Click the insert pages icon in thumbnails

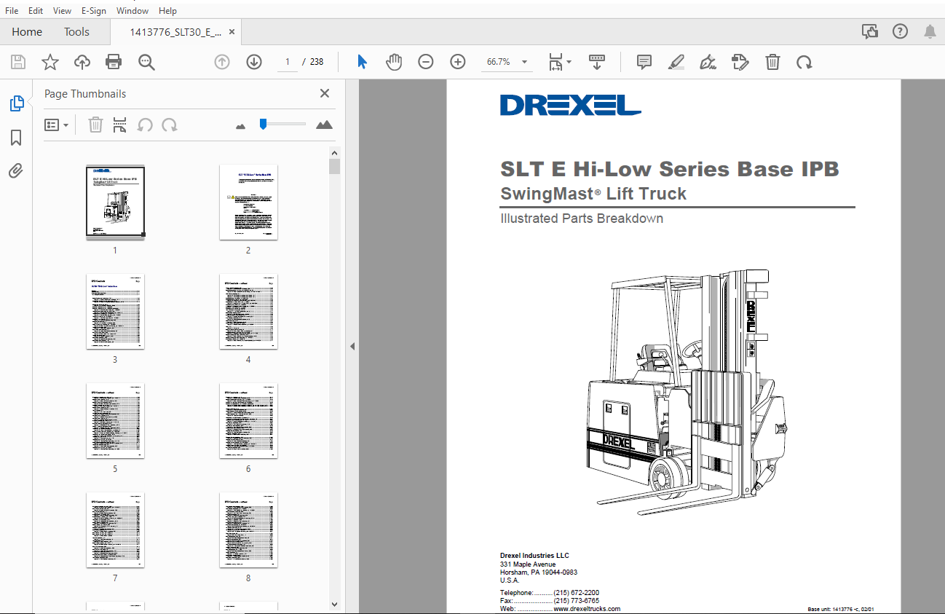pos(120,125)
